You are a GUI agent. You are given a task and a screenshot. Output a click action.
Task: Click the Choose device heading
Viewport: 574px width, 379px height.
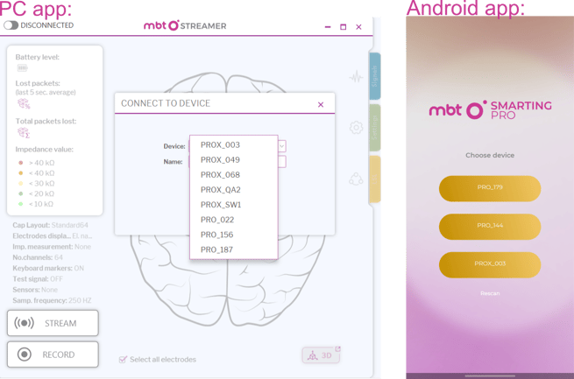point(490,155)
